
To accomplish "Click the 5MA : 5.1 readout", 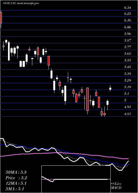I will (15, 189).
